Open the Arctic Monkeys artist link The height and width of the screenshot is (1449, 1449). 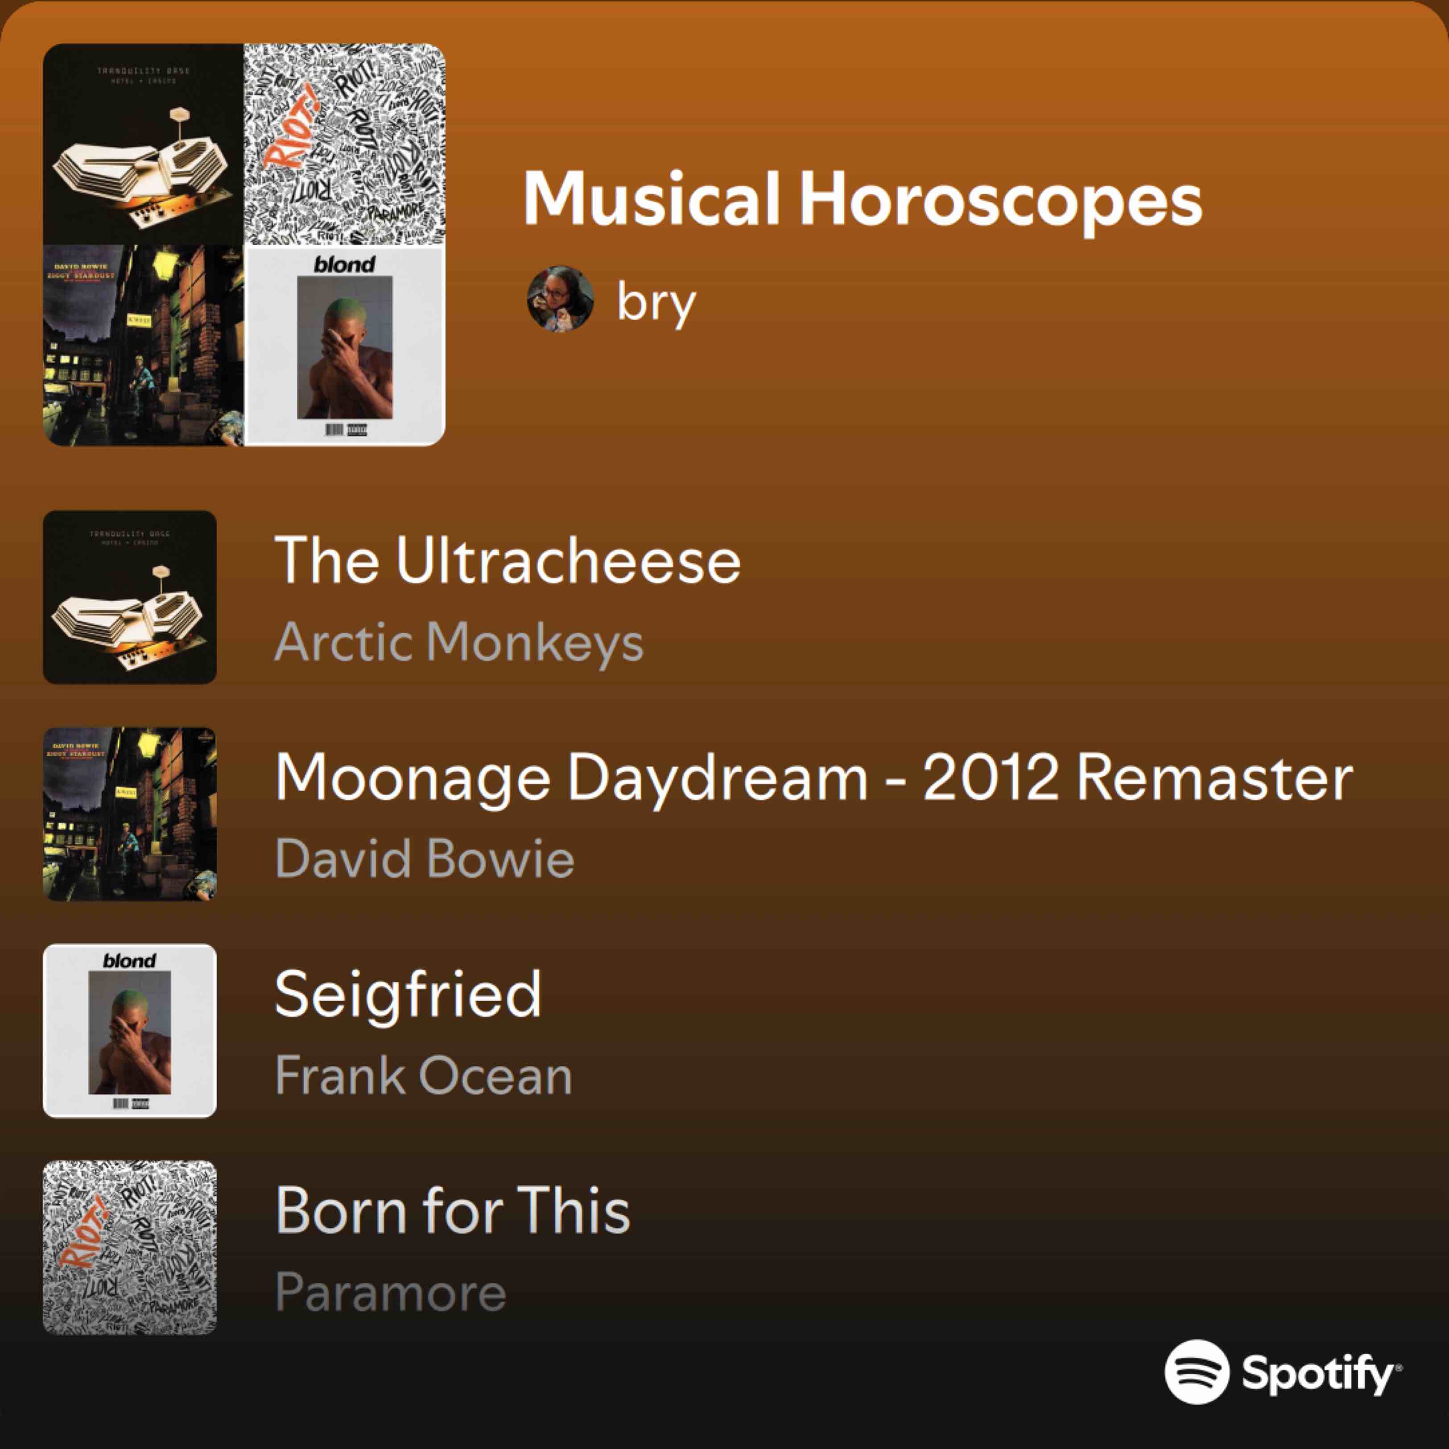pos(459,642)
